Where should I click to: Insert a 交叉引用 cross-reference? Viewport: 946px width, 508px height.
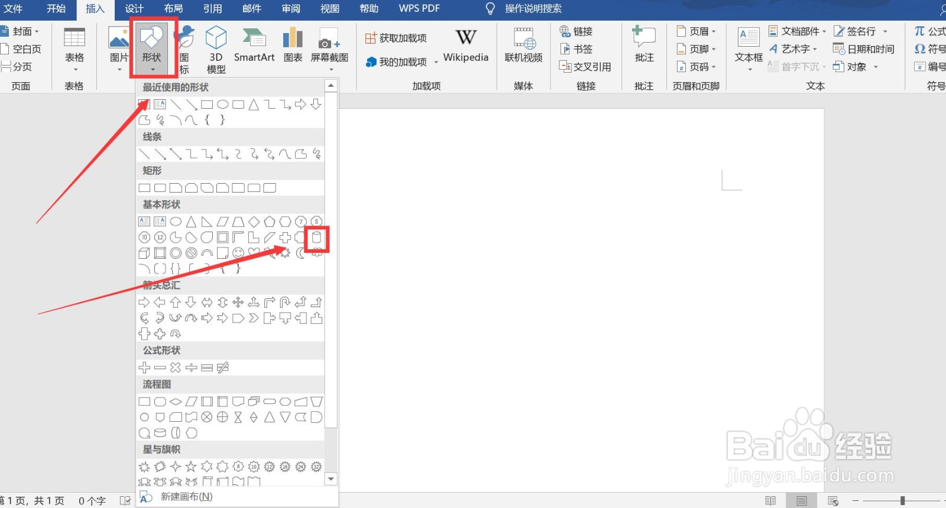(585, 67)
